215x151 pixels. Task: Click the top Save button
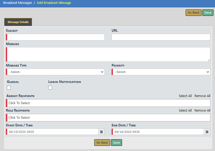[208, 13]
